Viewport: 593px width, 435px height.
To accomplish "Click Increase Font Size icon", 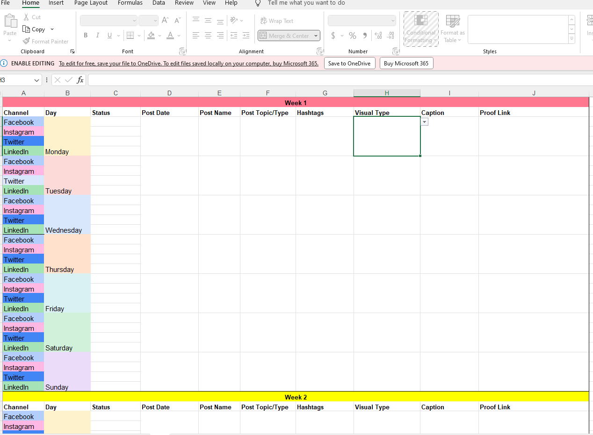I will 165,21.
